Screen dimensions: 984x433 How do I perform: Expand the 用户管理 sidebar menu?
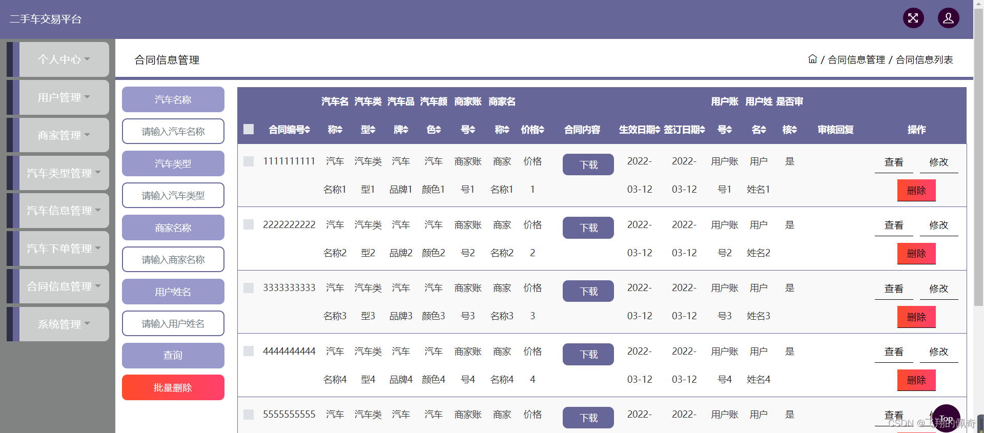pyautogui.click(x=64, y=97)
